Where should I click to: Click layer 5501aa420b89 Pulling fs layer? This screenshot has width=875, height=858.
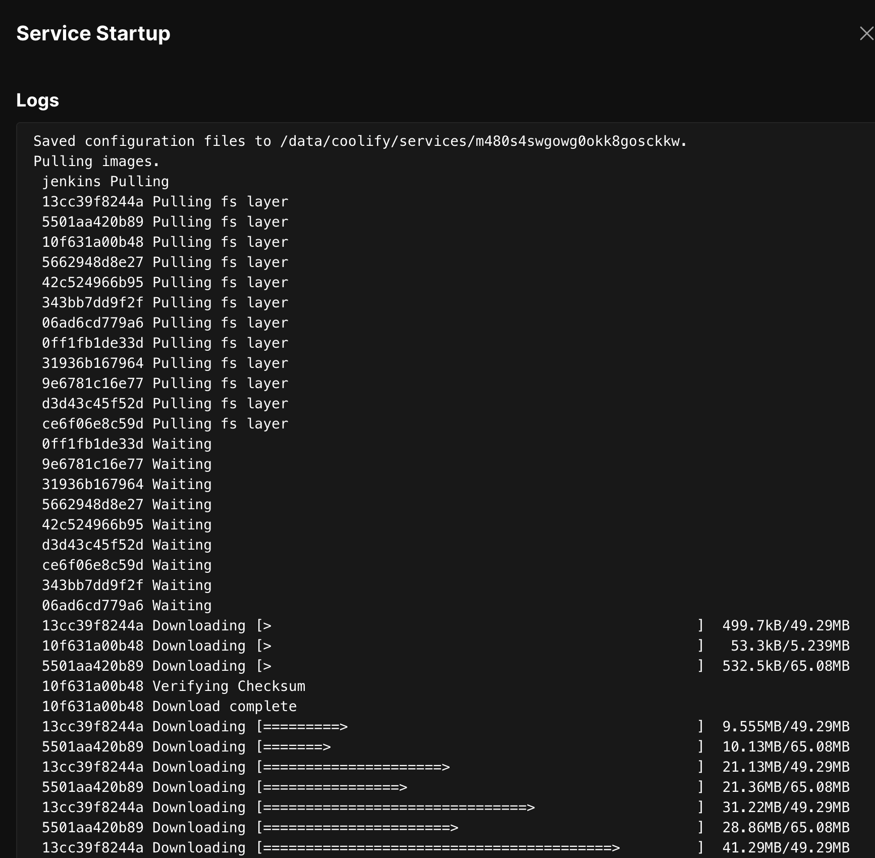[165, 222]
